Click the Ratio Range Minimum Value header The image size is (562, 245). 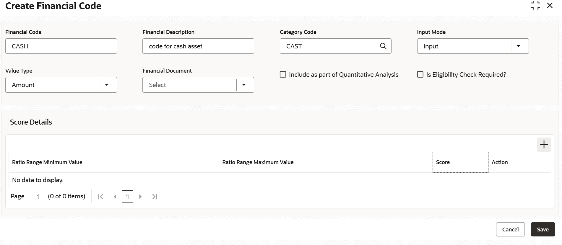point(47,162)
